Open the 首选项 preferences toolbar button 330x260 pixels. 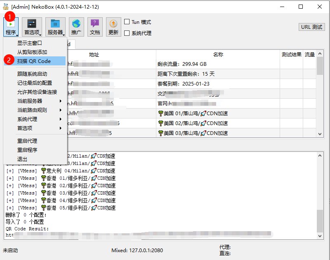click(x=32, y=27)
